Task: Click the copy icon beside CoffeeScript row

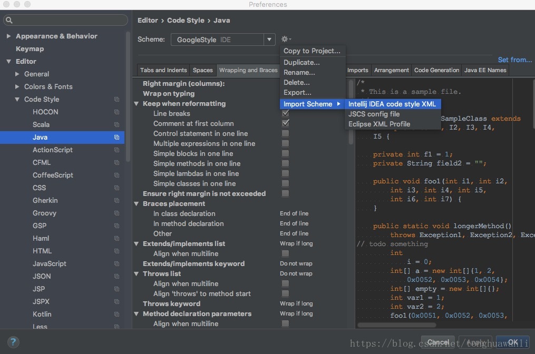Action: point(116,175)
